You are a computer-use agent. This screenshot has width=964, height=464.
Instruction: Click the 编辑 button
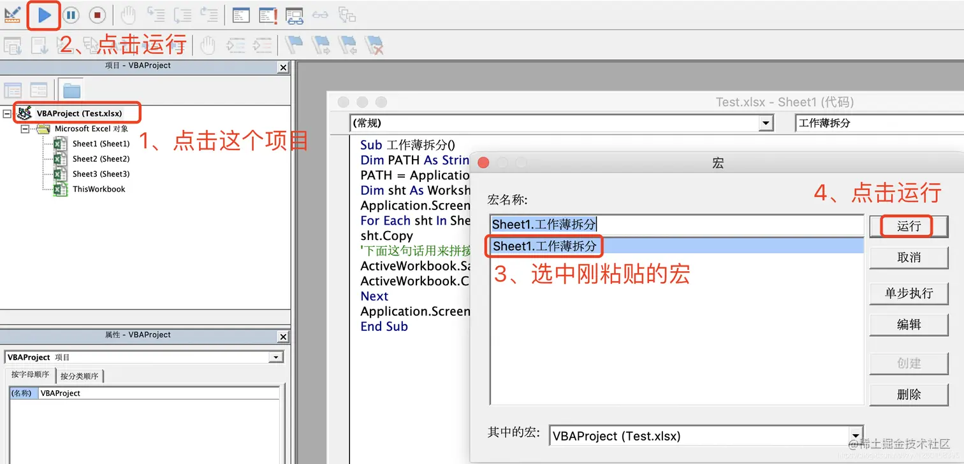tap(909, 325)
